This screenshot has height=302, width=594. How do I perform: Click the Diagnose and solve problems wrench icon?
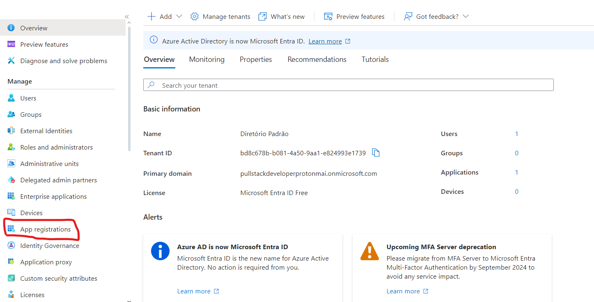tap(11, 61)
